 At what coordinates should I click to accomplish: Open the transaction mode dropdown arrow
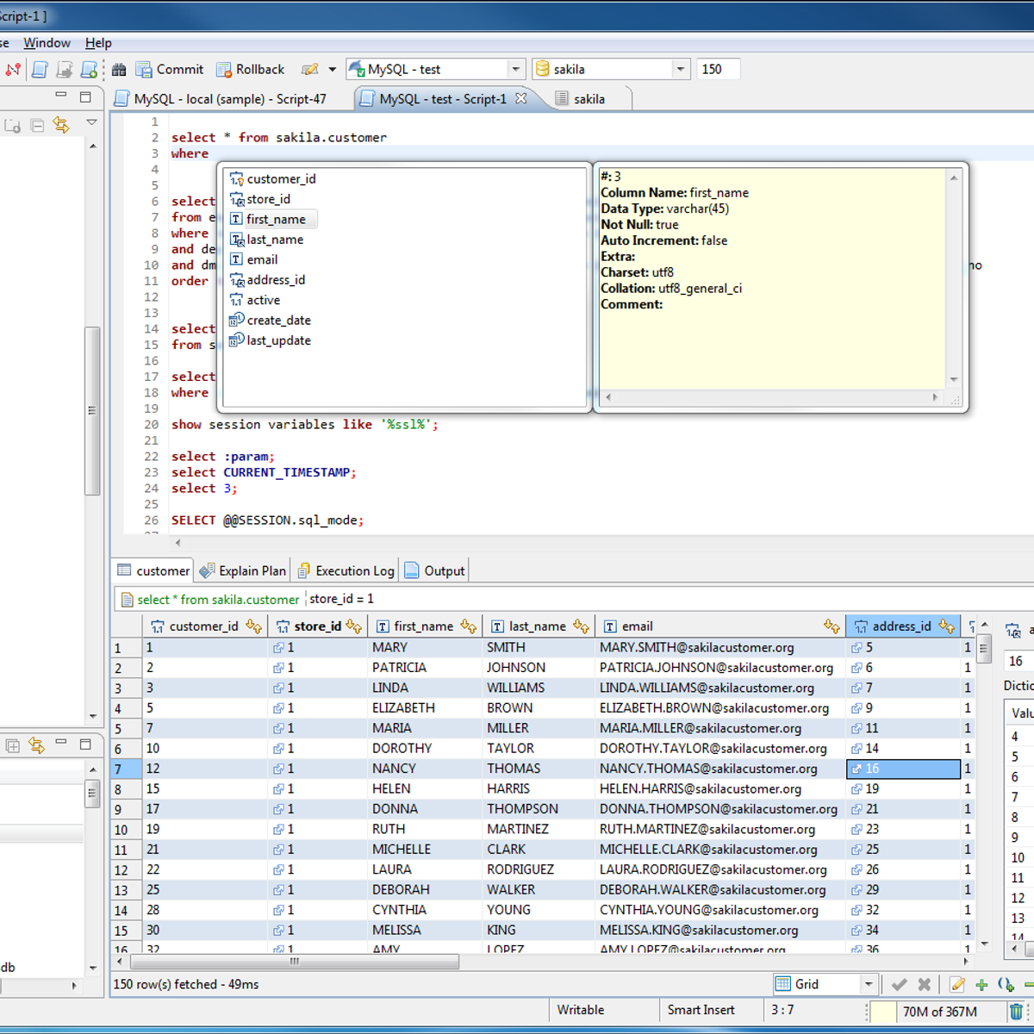point(332,70)
